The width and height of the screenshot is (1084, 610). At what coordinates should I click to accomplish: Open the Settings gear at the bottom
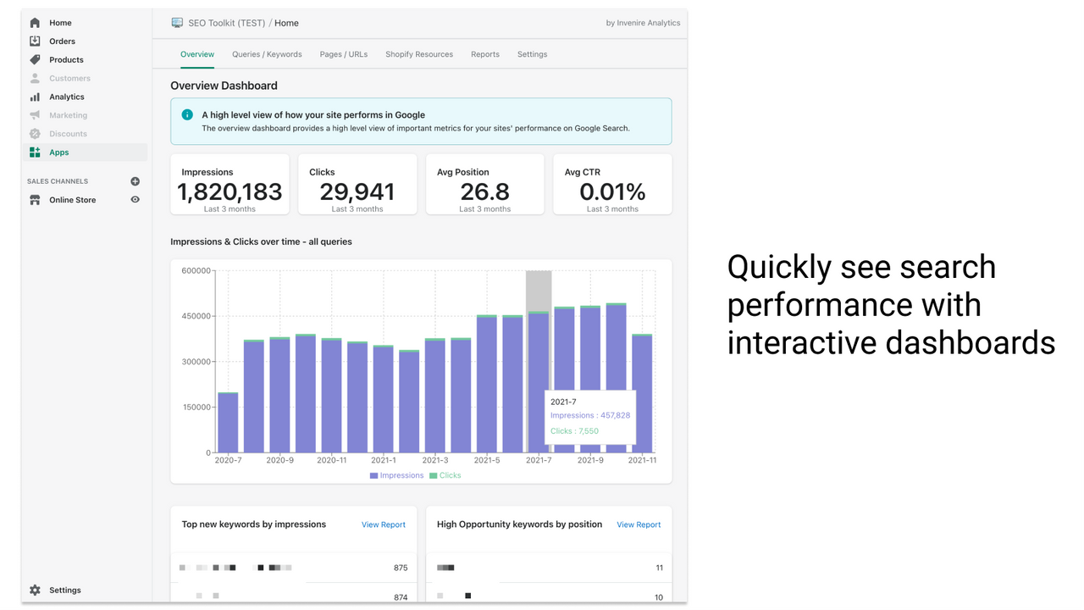pyautogui.click(x=35, y=590)
